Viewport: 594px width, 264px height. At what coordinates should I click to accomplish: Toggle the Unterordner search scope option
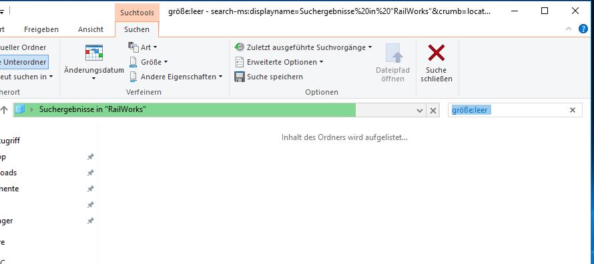(23, 62)
